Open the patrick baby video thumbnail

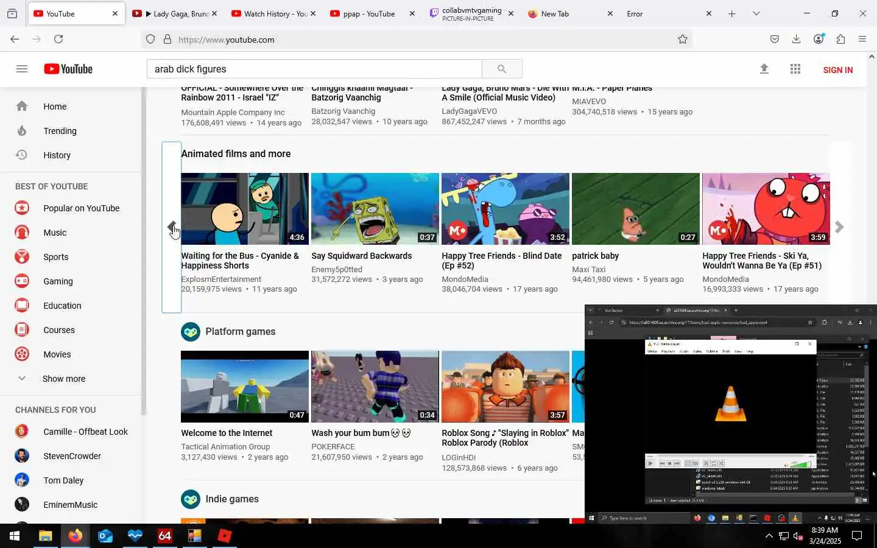coord(635,209)
